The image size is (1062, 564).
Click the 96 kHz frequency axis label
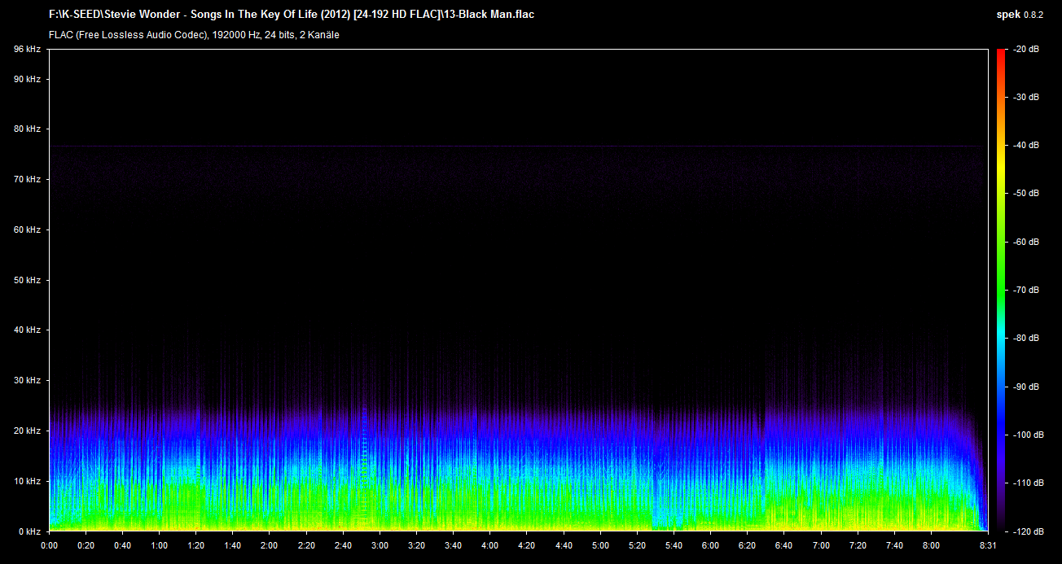click(x=27, y=50)
